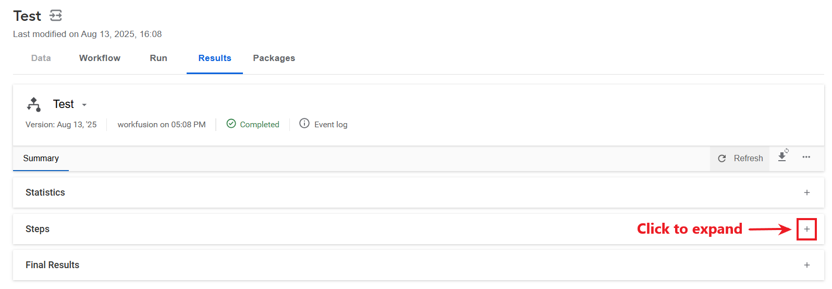Select the Results tab
This screenshot has width=832, height=289.
point(215,58)
